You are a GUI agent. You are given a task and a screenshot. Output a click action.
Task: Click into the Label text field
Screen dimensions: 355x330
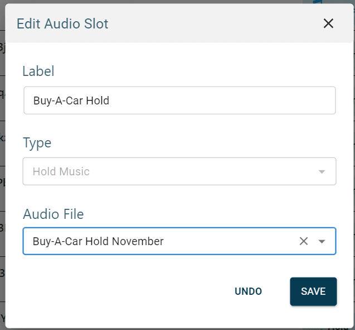[x=178, y=101]
